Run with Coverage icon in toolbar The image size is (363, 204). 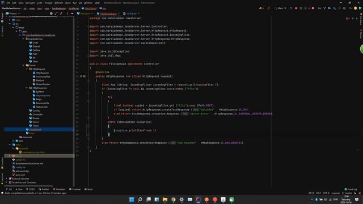[301, 8]
